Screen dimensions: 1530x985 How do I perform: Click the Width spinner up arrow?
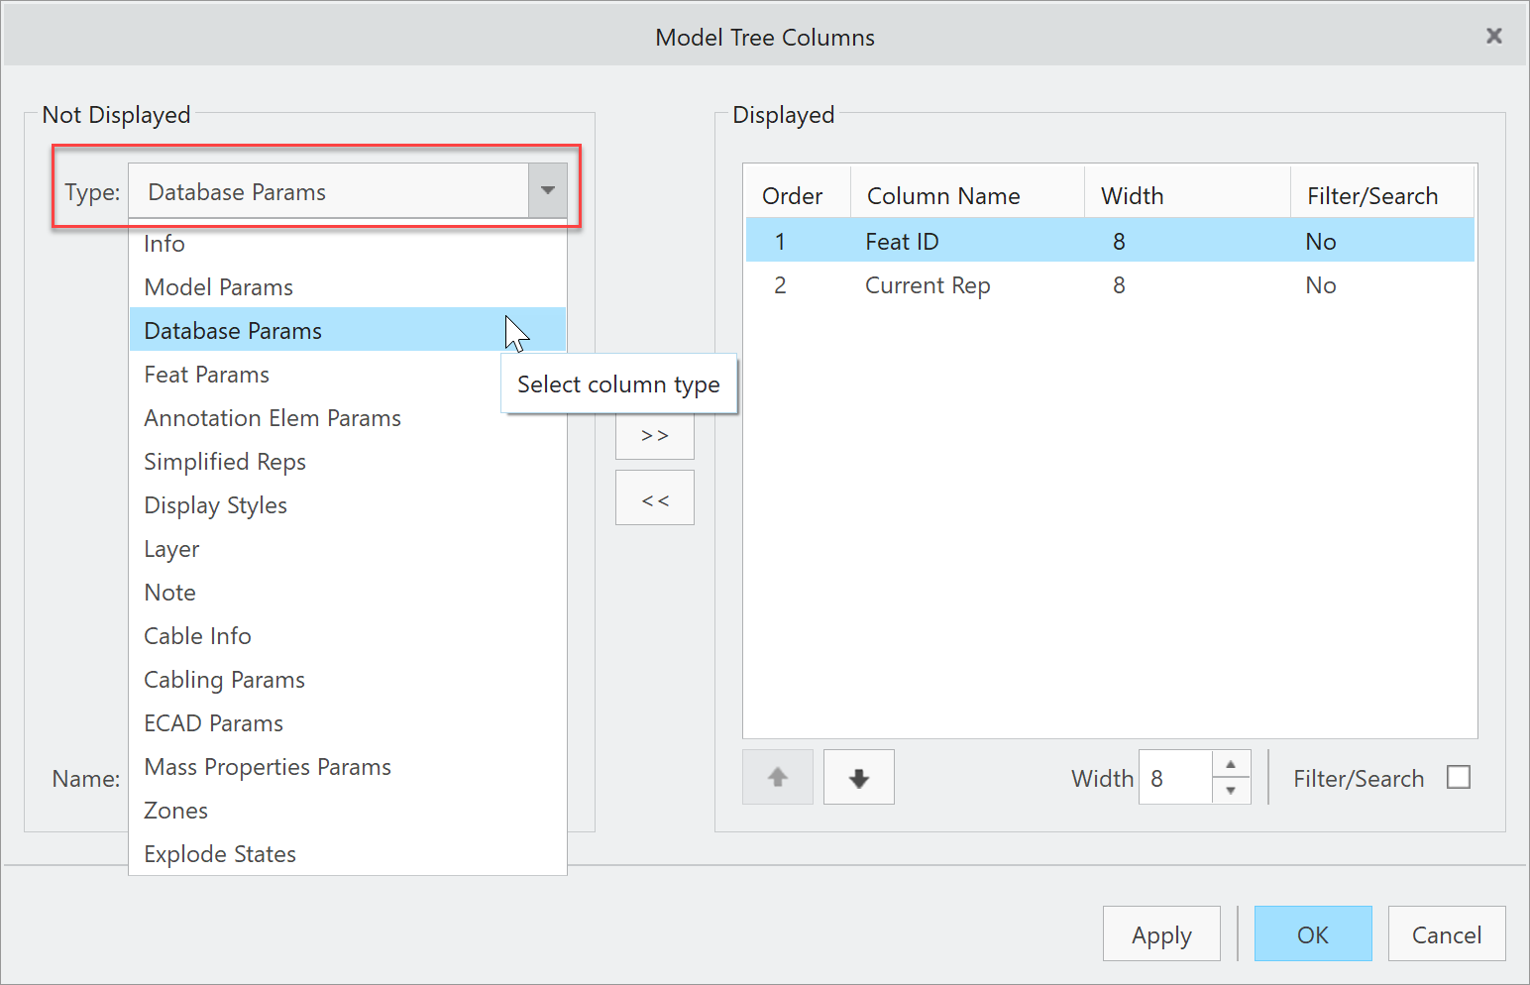[1231, 765]
